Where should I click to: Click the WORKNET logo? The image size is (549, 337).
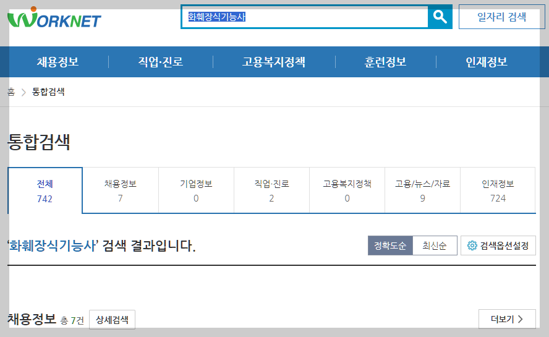[x=54, y=17]
